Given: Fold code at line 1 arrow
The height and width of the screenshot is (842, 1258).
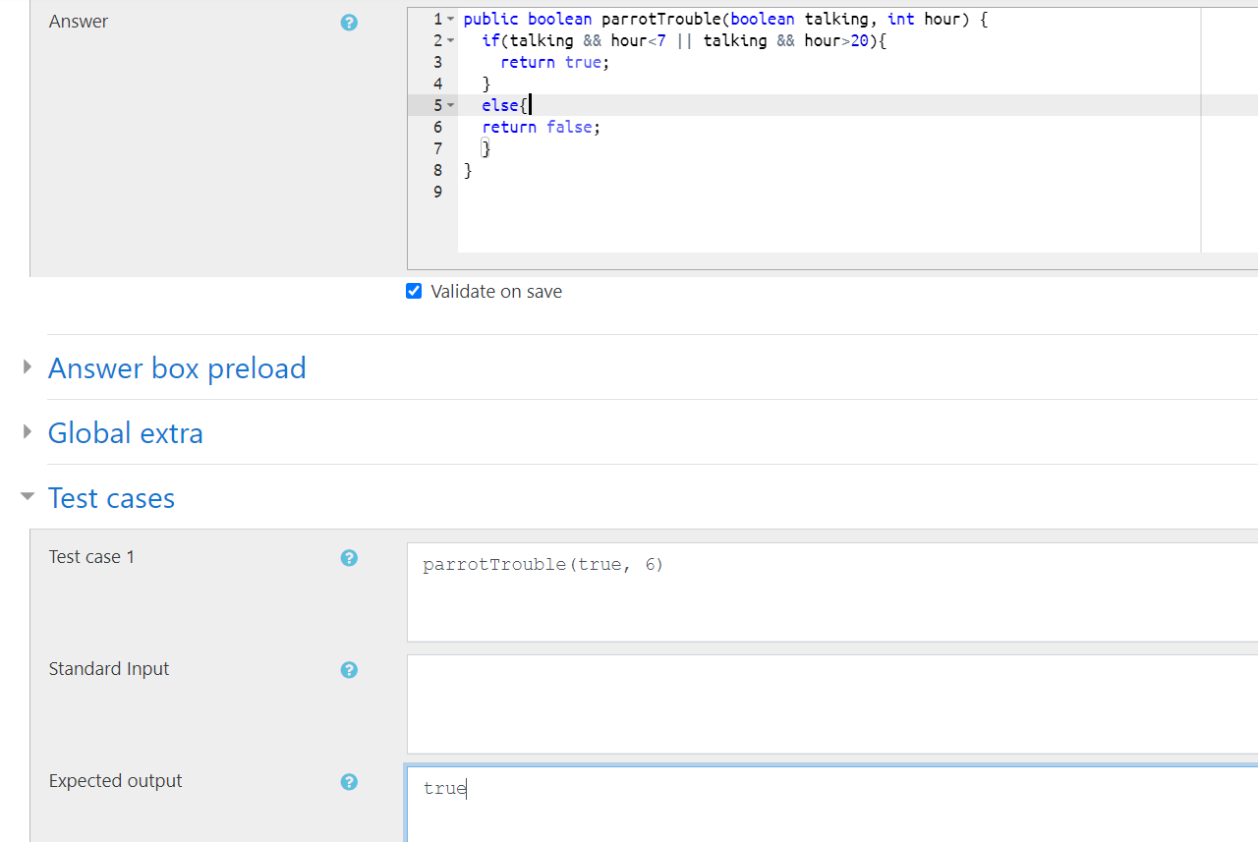Looking at the screenshot, I should (450, 20).
